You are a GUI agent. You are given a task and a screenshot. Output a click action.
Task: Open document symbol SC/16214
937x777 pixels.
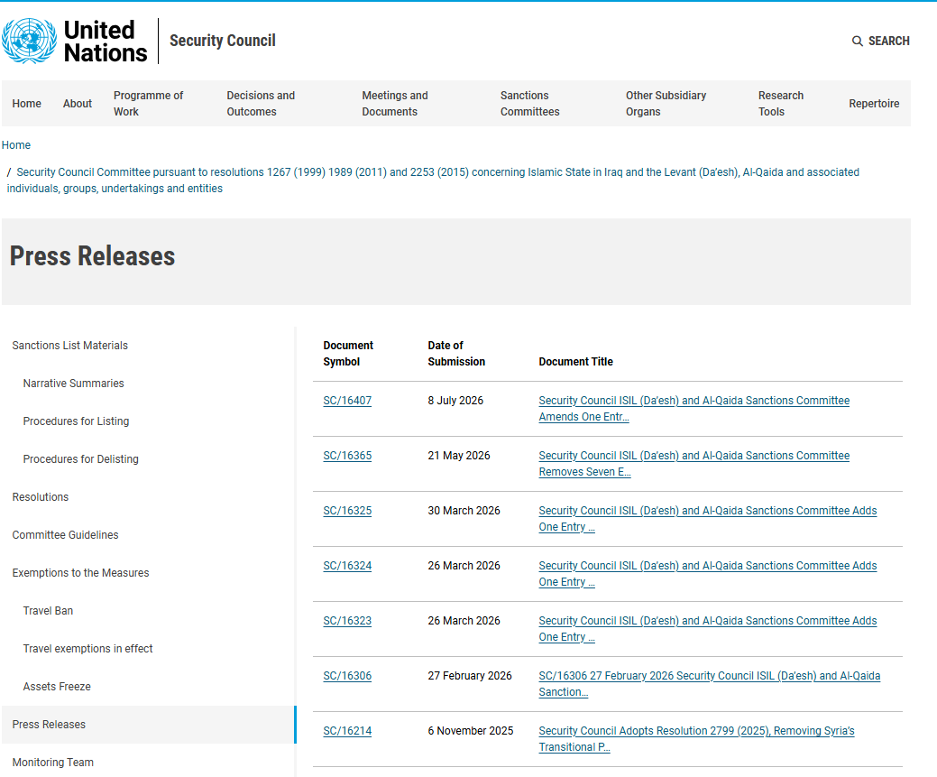pyautogui.click(x=347, y=731)
